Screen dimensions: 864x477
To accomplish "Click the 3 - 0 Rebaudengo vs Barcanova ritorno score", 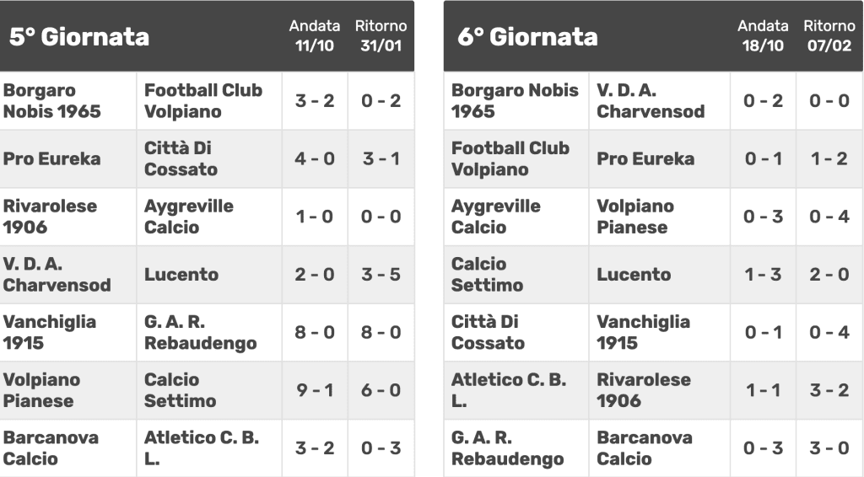I will point(829,448).
